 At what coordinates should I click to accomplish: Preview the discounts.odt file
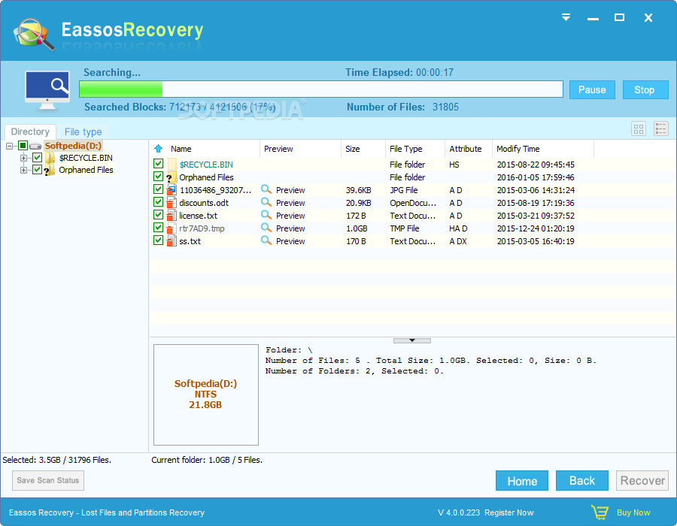point(290,203)
